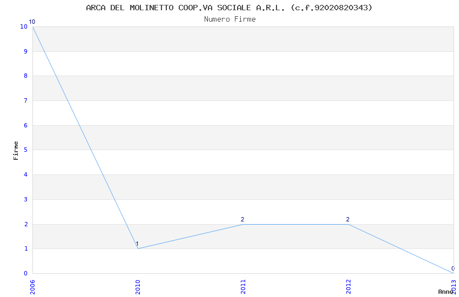Viewport: 459px width, 297px height.
Task: Click Y-axis tick value 5
Action: (x=26, y=150)
